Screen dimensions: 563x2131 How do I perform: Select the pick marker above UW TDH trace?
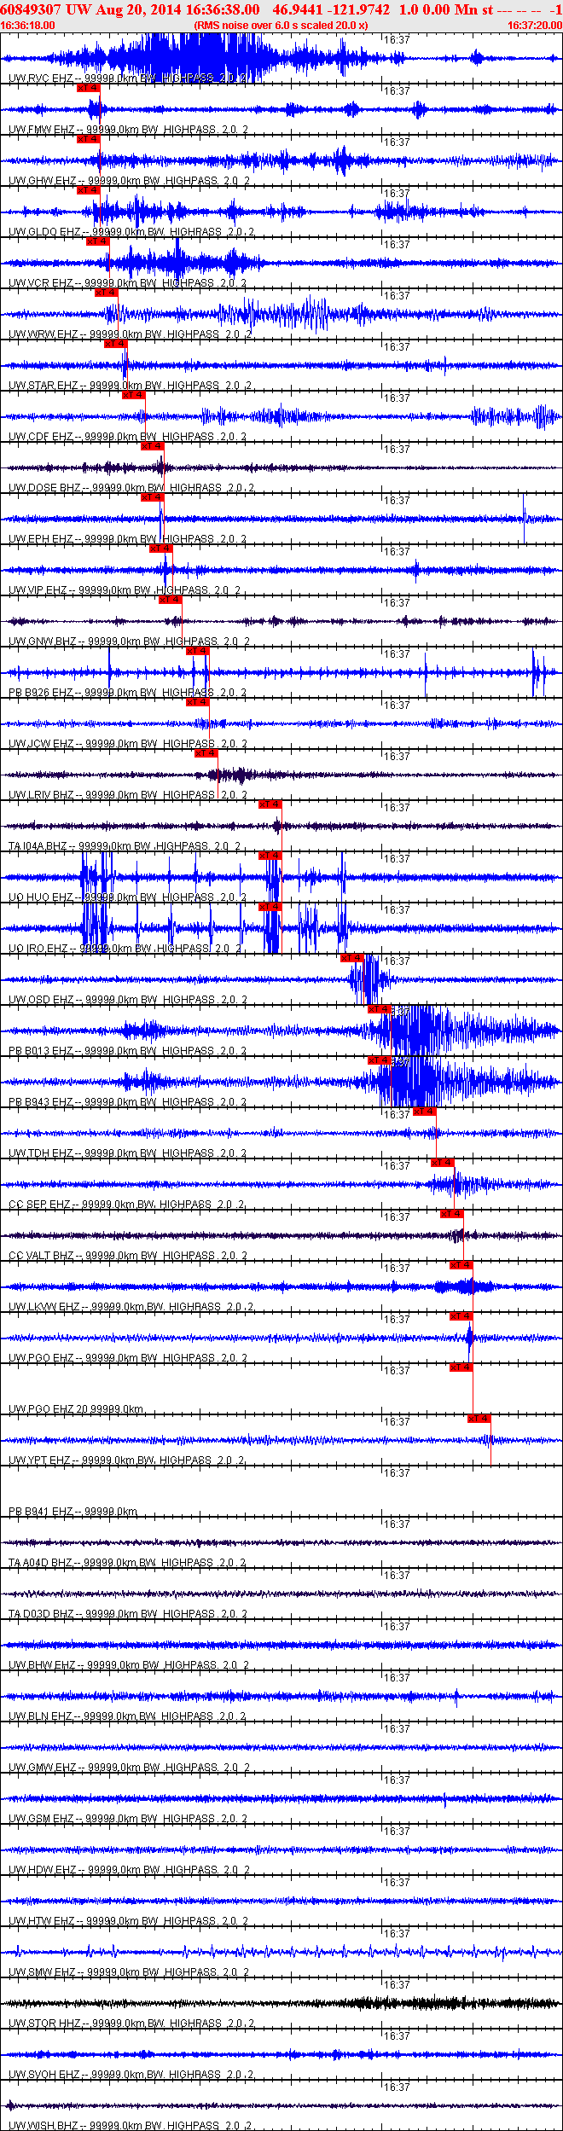pos(424,1112)
